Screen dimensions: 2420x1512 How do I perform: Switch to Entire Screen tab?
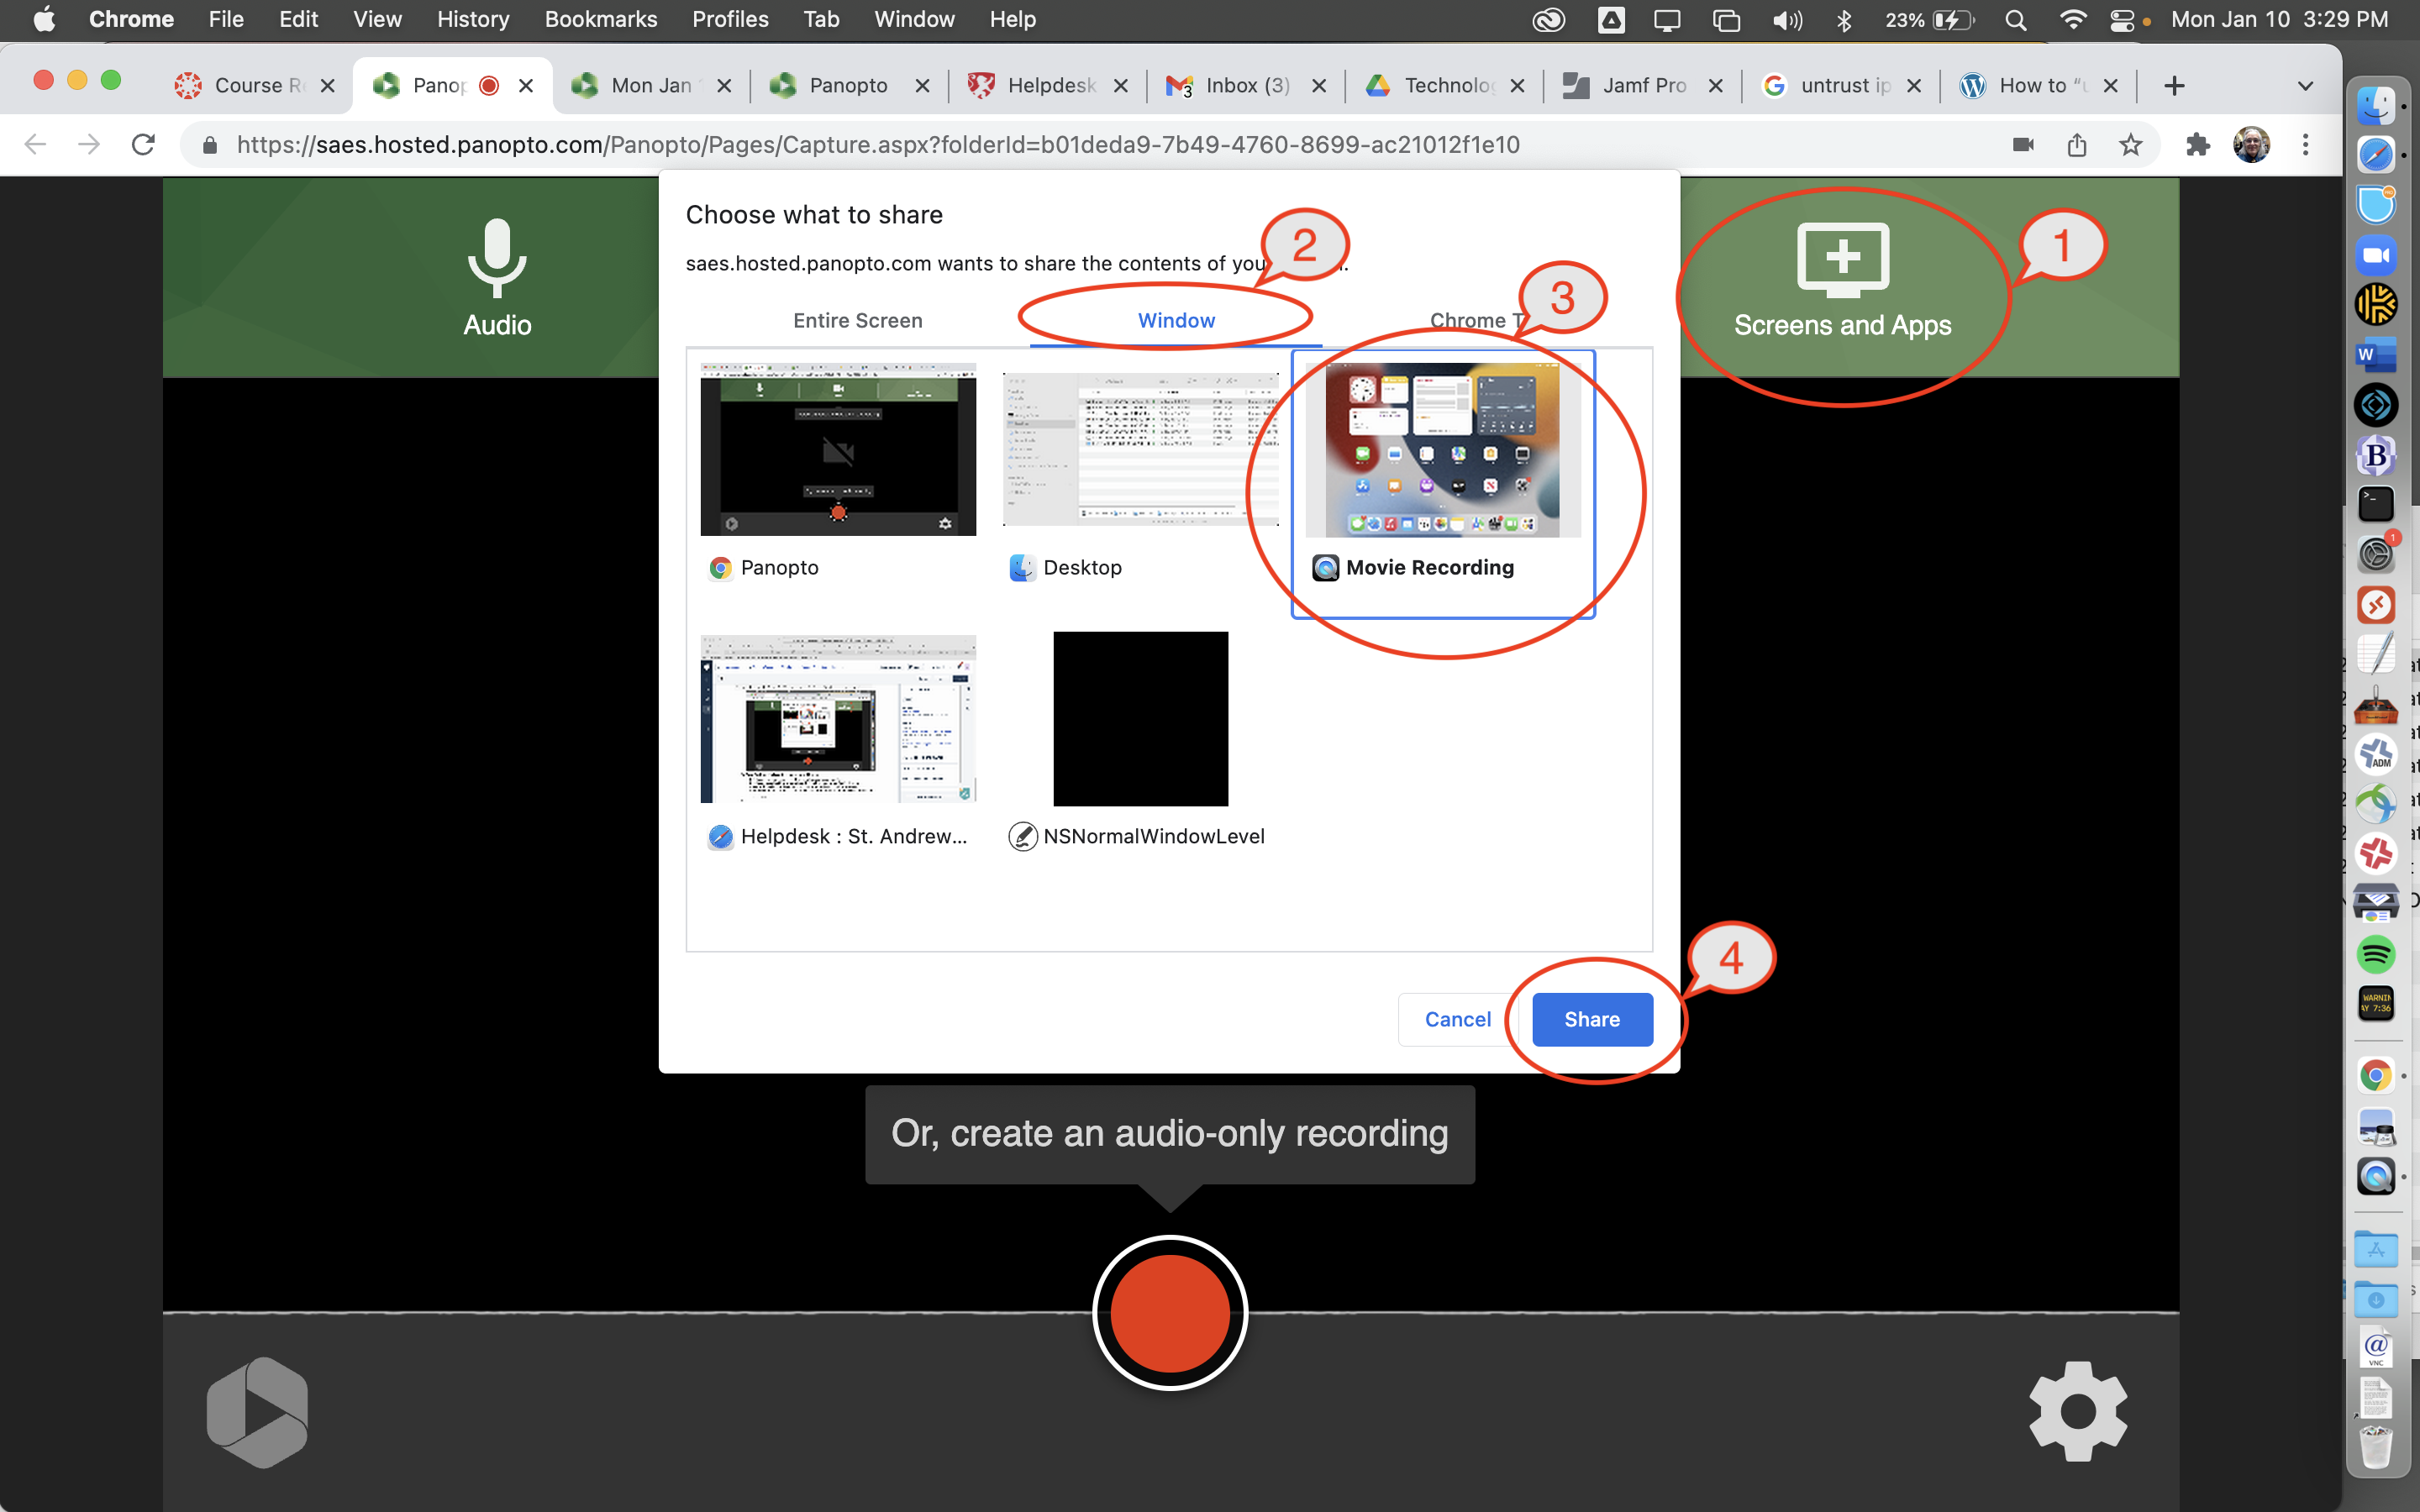pos(857,321)
